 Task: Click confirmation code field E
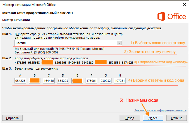(x=77, y=81)
